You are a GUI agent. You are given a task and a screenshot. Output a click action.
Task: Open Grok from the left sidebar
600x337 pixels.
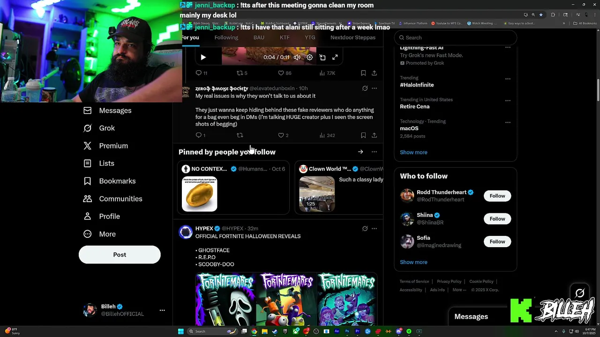(x=99, y=128)
